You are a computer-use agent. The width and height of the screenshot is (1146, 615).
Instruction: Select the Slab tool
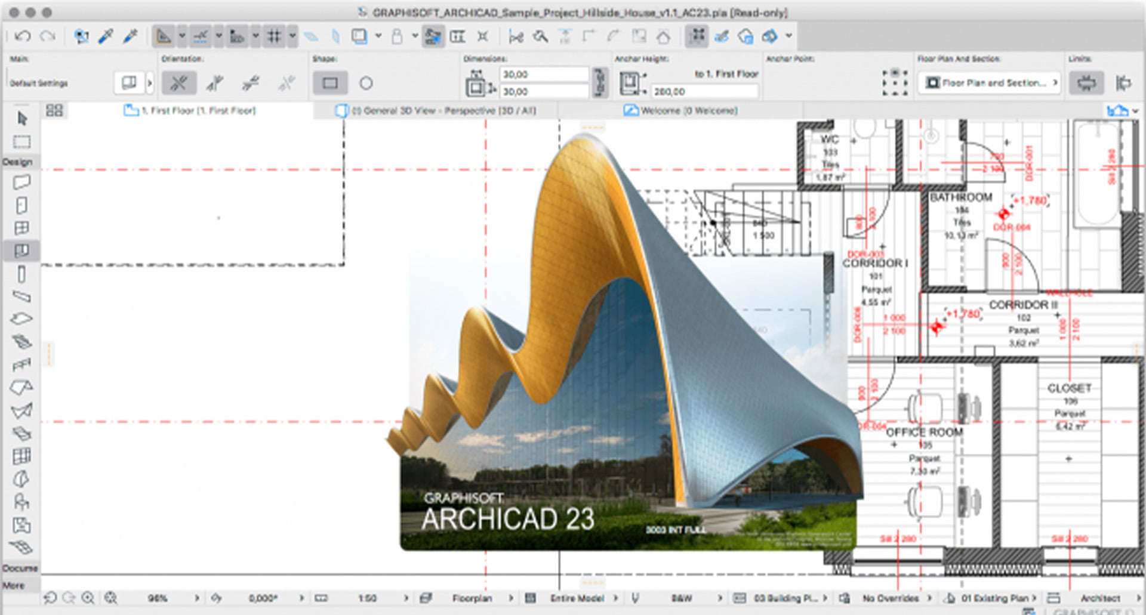[22, 319]
